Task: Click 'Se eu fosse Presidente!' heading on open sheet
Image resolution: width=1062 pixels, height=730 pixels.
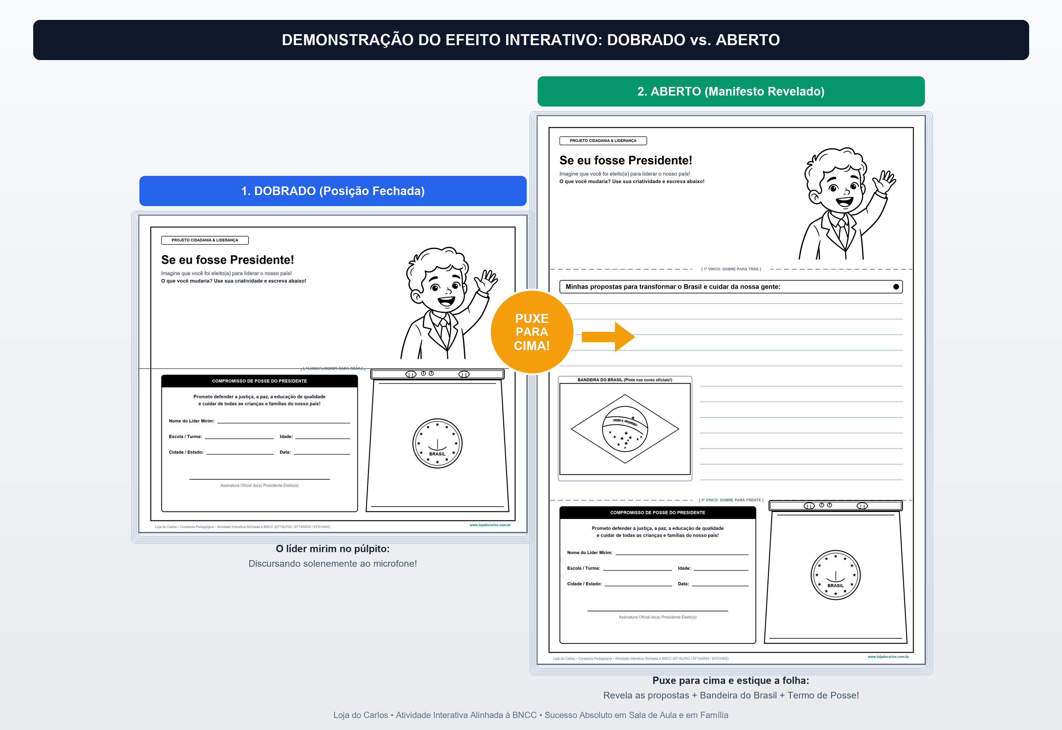Action: click(626, 161)
